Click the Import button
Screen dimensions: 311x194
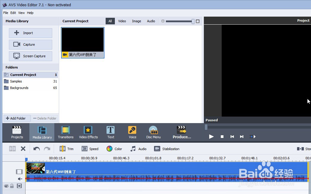[x=30, y=33]
